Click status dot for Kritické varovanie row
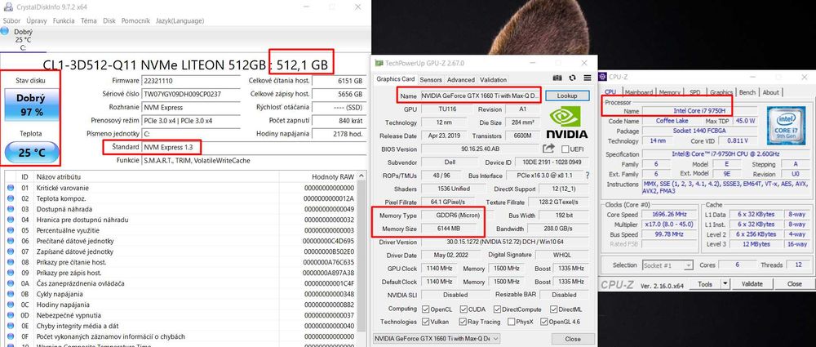The height and width of the screenshot is (347, 816). tap(11, 188)
